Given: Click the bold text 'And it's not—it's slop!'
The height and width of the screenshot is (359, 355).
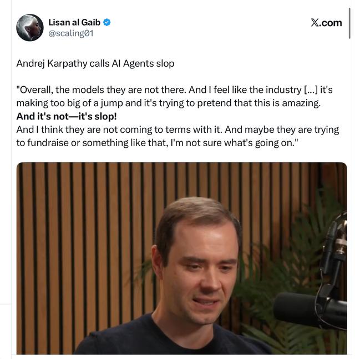Looking at the screenshot, I should [67, 116].
